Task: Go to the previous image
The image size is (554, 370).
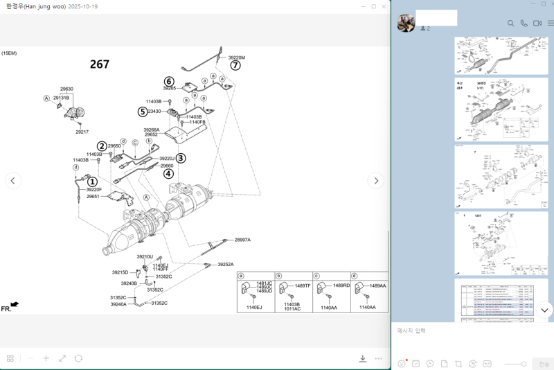Action: click(x=13, y=181)
